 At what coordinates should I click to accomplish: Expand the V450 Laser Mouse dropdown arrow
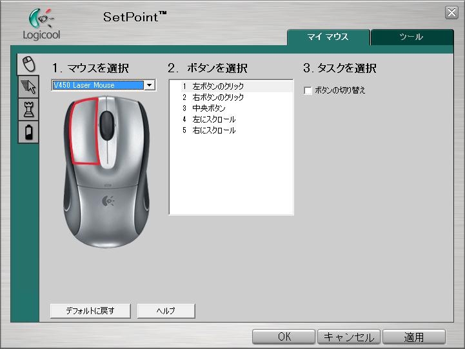pyautogui.click(x=150, y=85)
